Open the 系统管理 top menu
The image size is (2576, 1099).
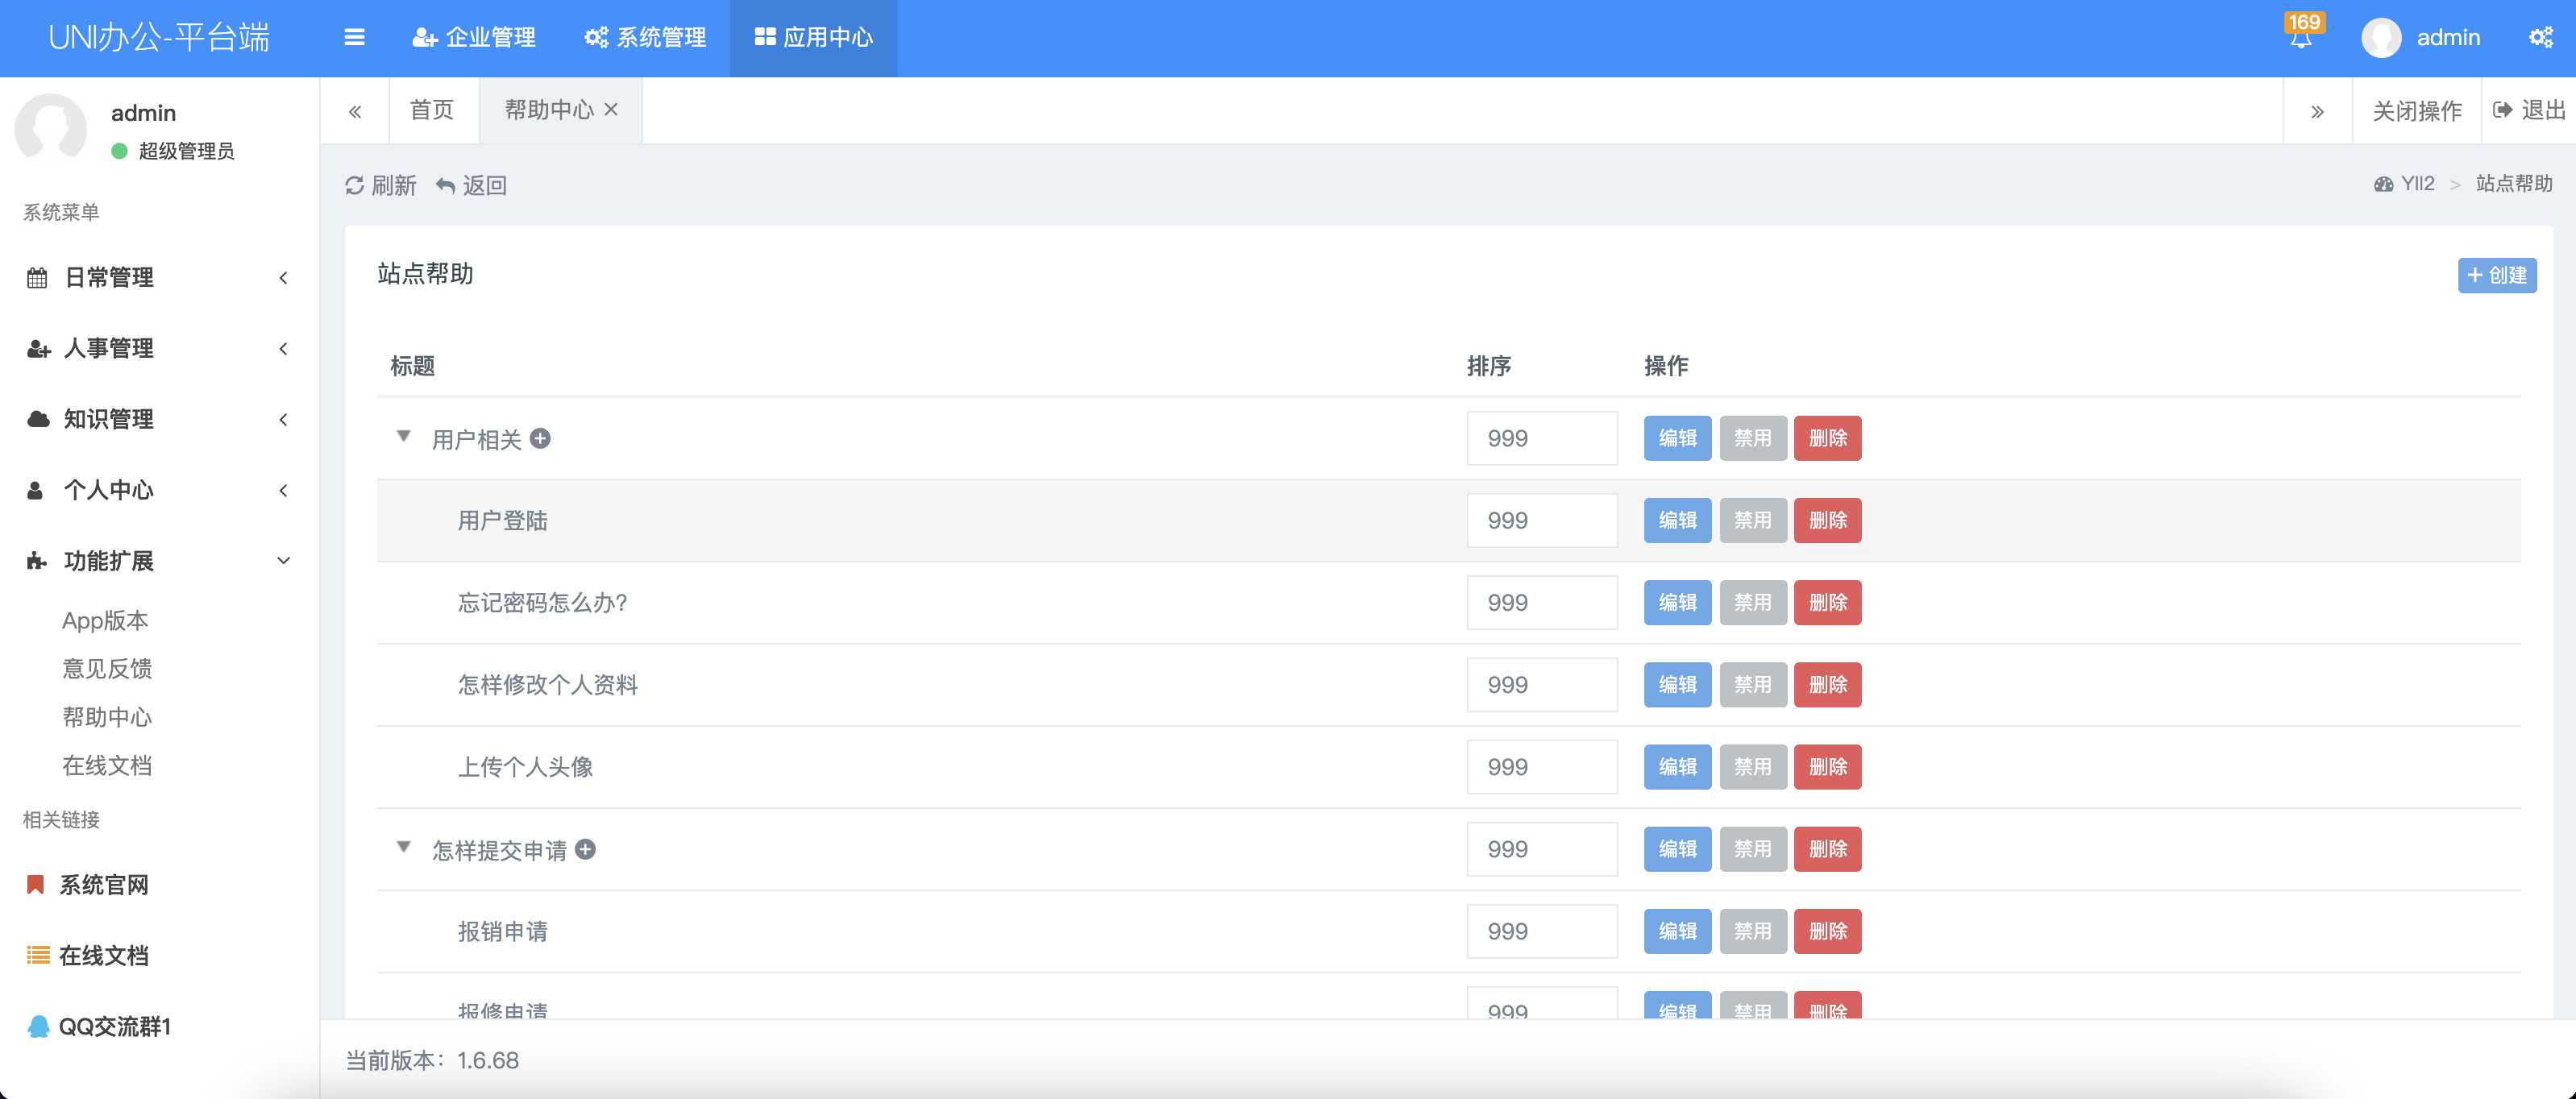click(x=646, y=38)
